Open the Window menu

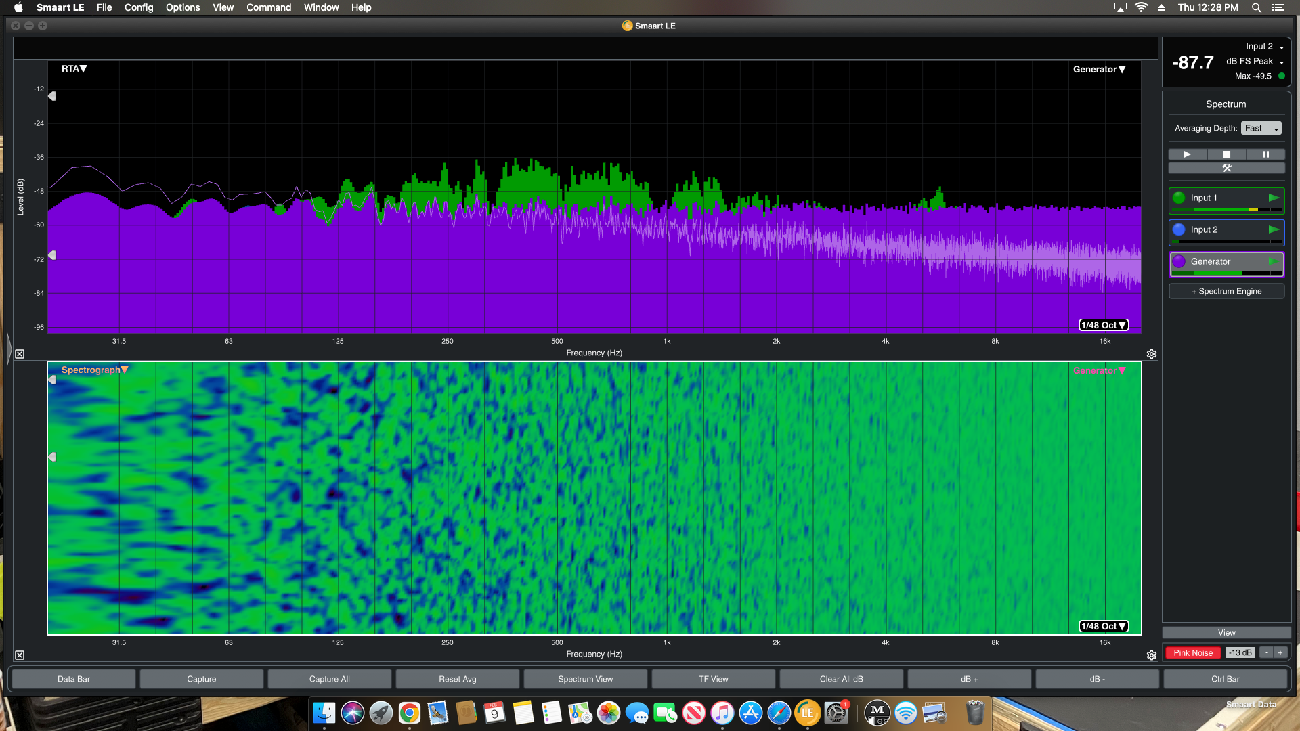322,7
